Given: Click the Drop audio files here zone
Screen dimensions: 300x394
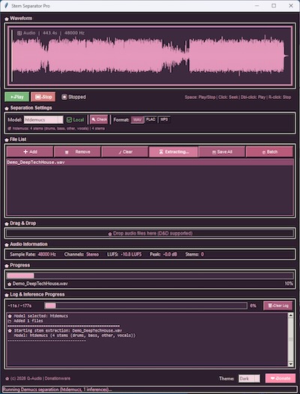Looking at the screenshot, I should [x=150, y=233].
